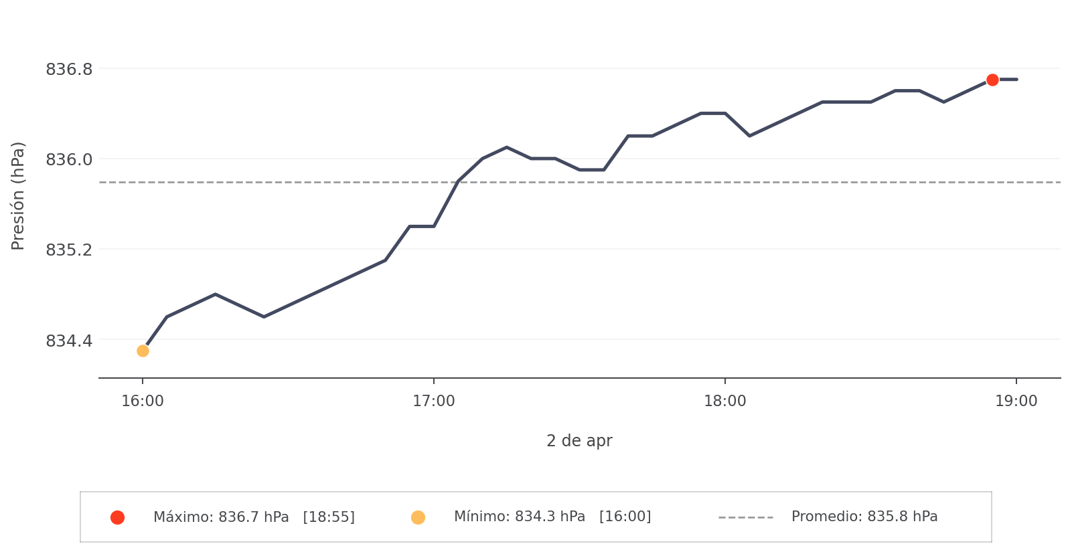Screen dimensions: 1072x554
Task: Click the 17:00 x-axis tick label
Action: coord(434,401)
